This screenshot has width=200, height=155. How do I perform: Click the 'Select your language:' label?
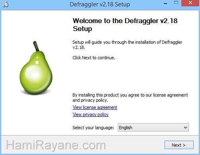[x=93, y=128]
